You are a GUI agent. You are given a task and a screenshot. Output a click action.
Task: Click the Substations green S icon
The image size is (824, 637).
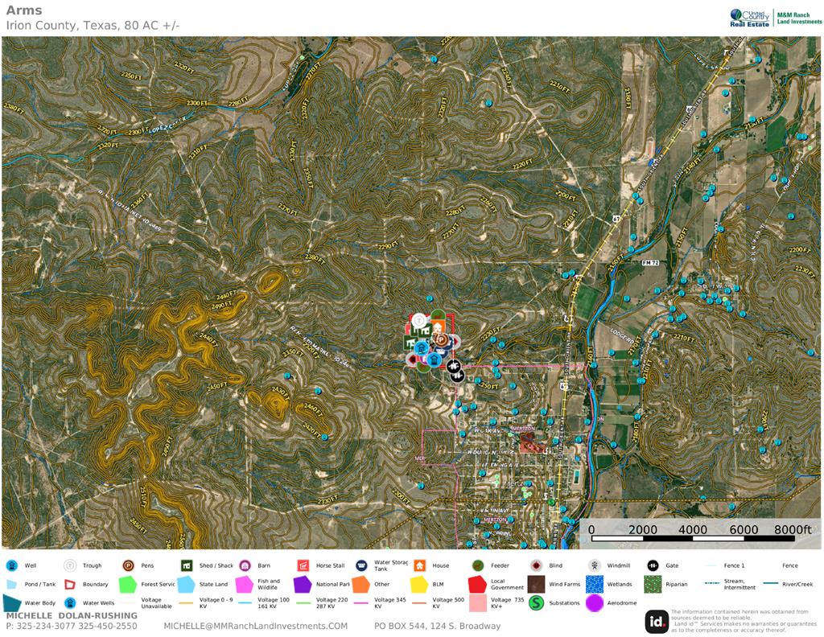coord(536,602)
